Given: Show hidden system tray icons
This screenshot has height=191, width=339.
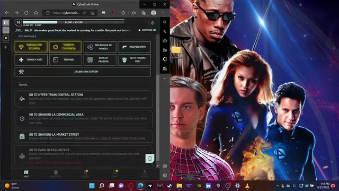Looking at the screenshot, I should 278,186.
